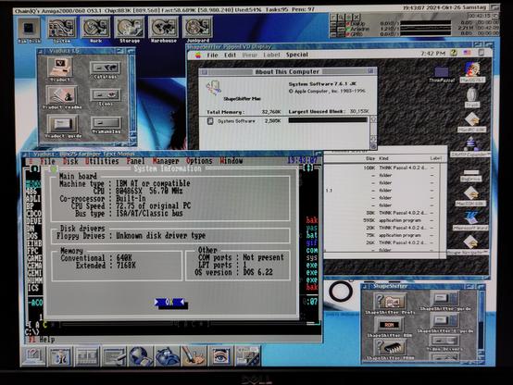The image size is (513, 385).
Task: Open the Mac Special menu
Action: pos(297,55)
